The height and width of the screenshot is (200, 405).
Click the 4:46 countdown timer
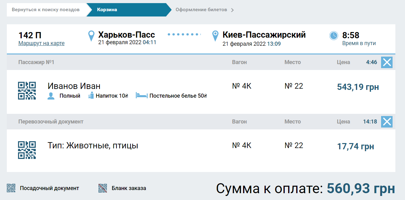(370, 62)
